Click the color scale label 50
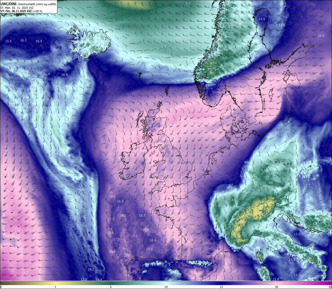Screen dimensions: 332x289 (x=330, y=287)
